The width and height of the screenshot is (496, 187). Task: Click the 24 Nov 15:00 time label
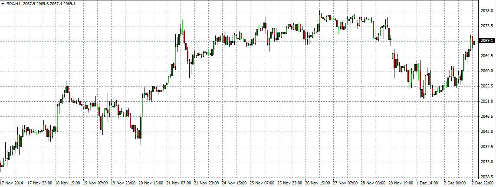(x=235, y=183)
